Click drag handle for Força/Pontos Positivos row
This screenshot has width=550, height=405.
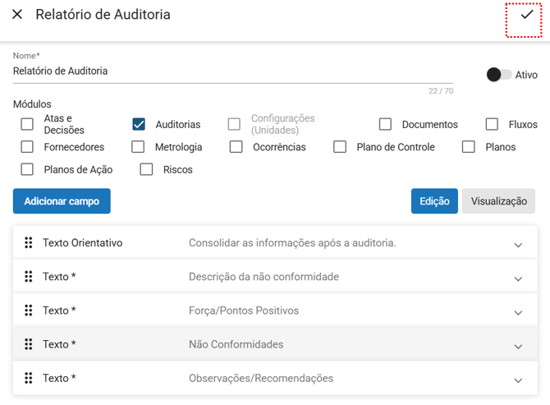[29, 311]
